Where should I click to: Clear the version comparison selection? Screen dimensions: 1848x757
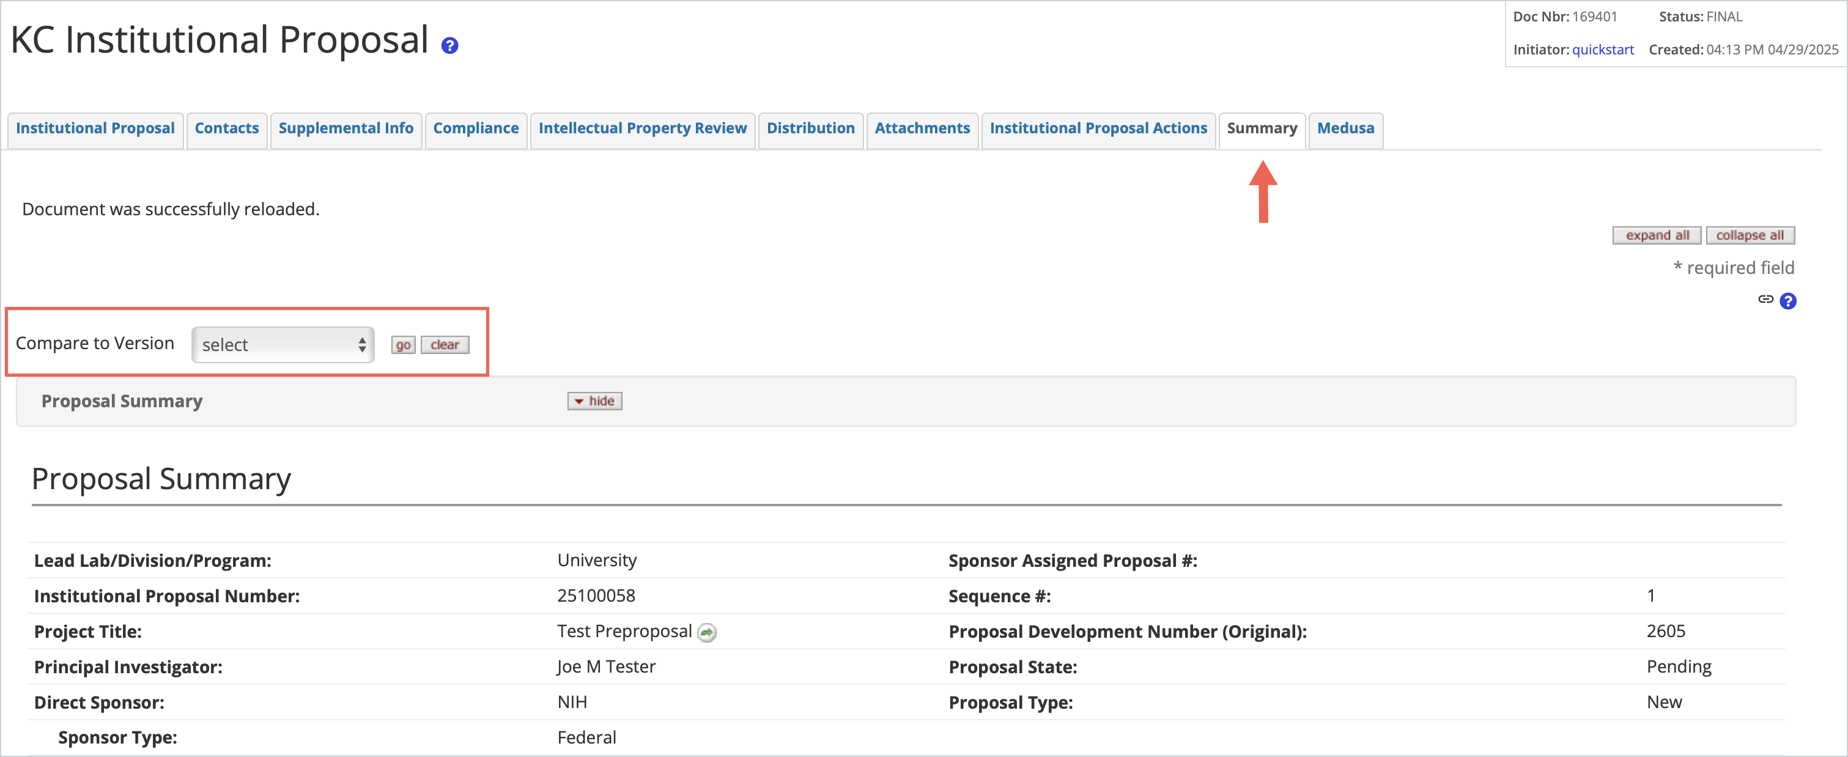pos(445,344)
